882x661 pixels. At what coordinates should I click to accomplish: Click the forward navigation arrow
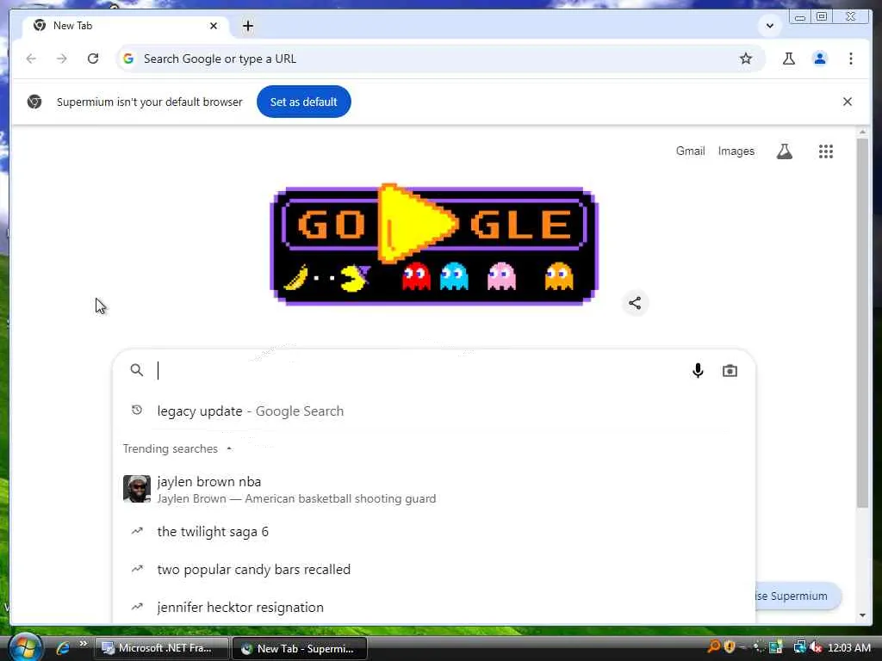(x=62, y=59)
